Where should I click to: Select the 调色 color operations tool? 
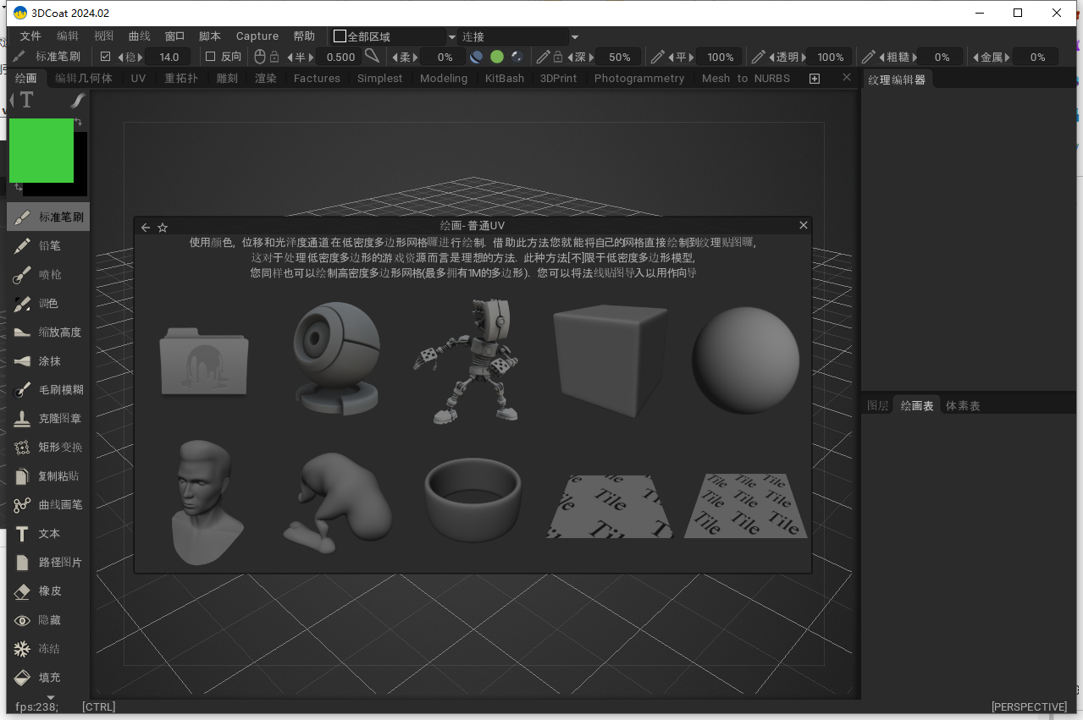click(48, 303)
